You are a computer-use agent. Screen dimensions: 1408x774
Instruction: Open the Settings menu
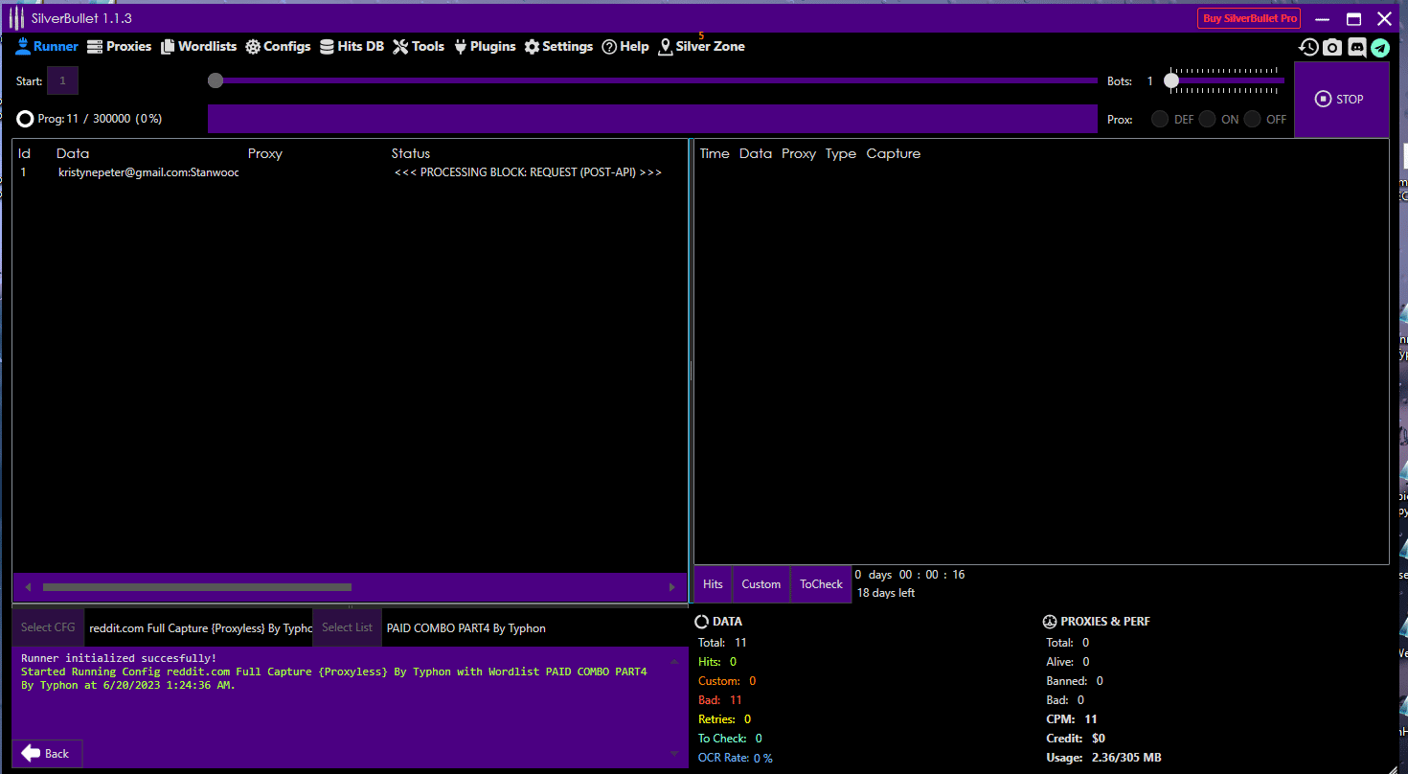coord(558,46)
